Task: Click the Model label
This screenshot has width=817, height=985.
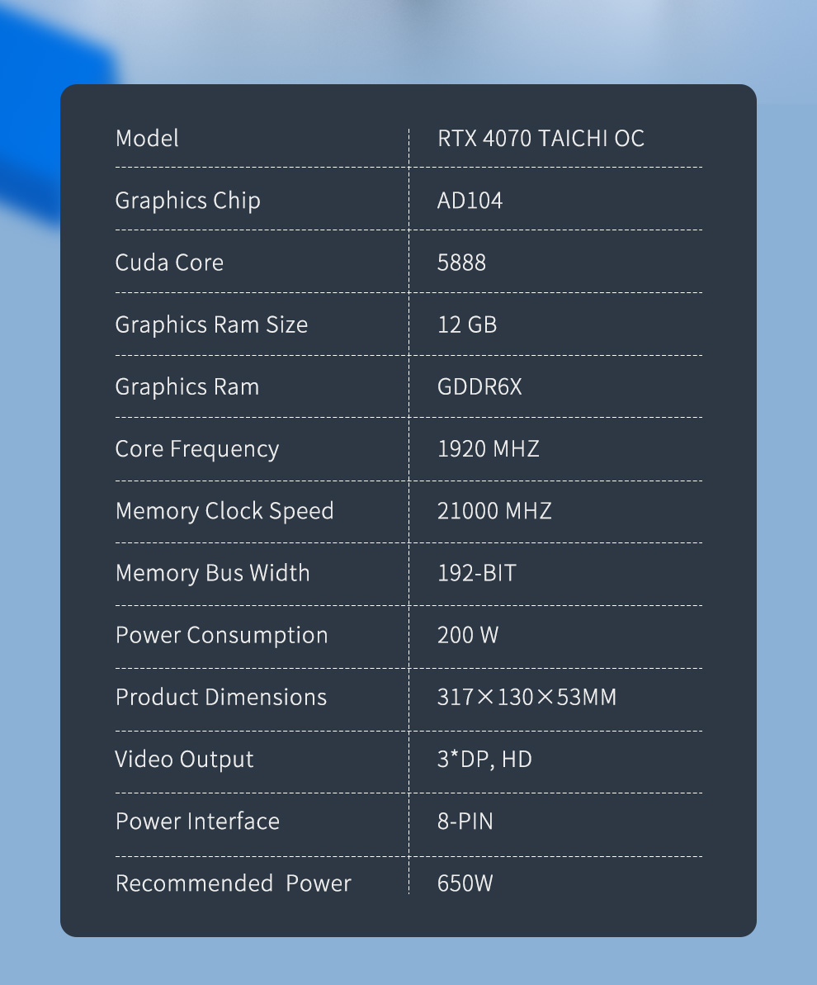Action: tap(147, 138)
